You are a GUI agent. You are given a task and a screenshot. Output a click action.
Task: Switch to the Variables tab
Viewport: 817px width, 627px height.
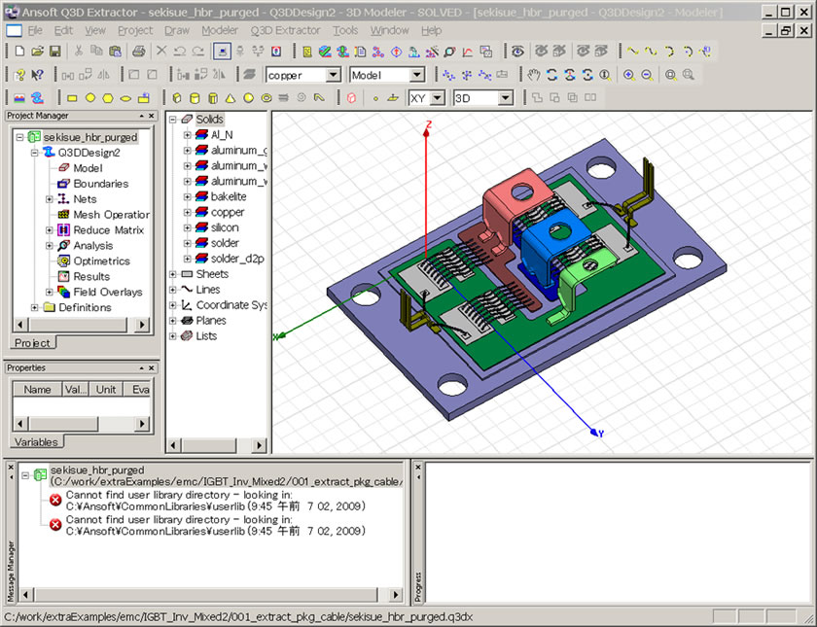pyautogui.click(x=36, y=441)
